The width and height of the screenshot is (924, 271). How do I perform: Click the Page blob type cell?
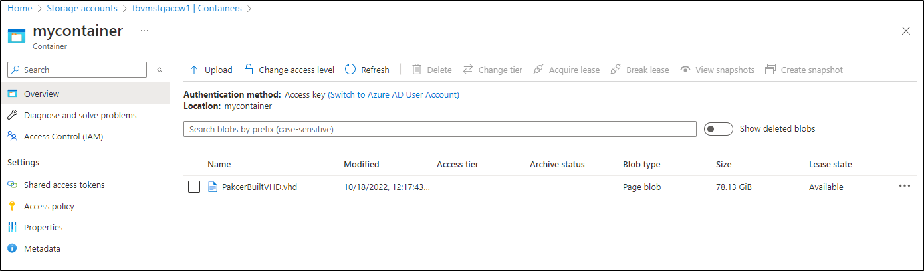coord(642,187)
